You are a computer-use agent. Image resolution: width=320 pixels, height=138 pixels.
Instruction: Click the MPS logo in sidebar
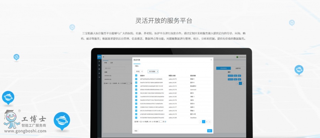(99, 57)
